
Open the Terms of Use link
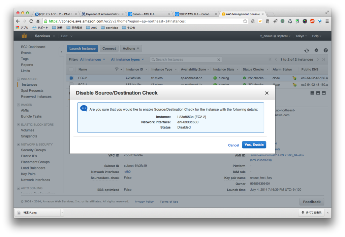click(x=169, y=202)
